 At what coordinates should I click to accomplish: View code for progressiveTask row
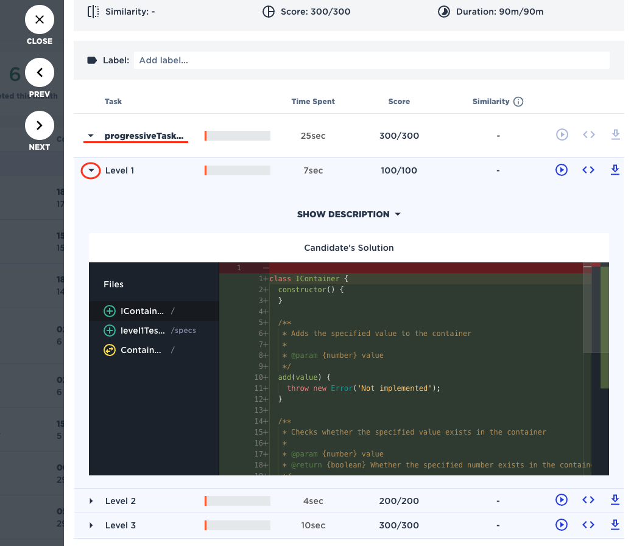[589, 135]
